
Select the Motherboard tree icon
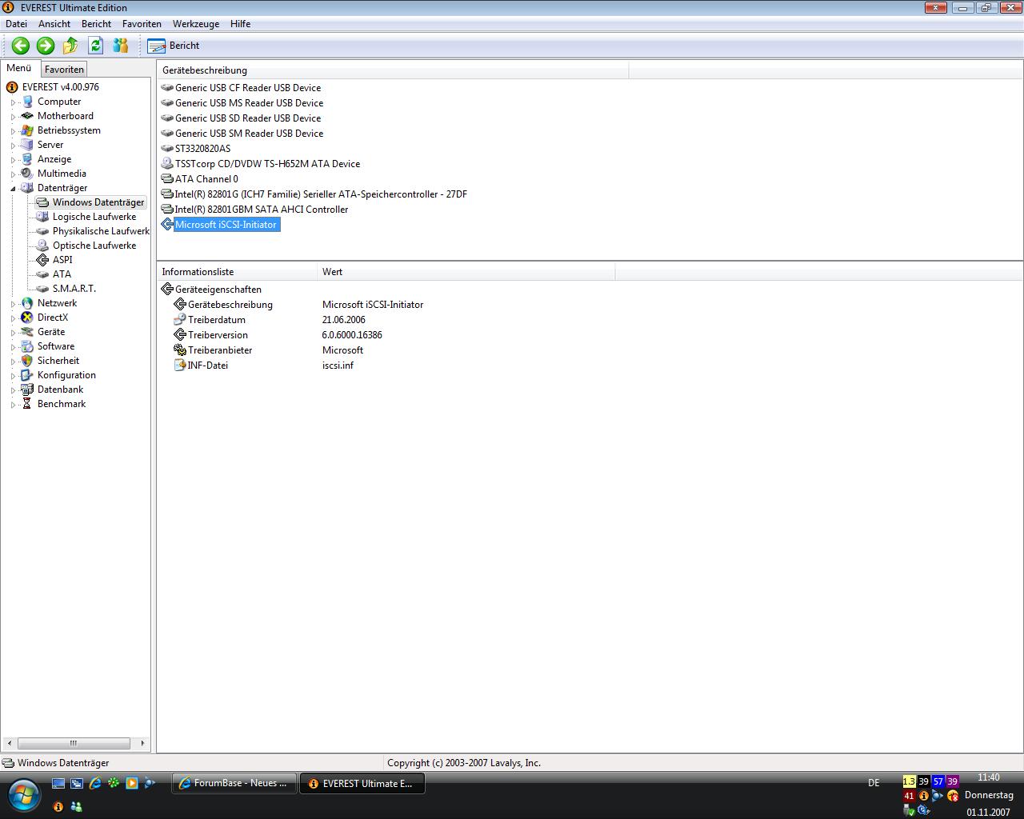[27, 116]
